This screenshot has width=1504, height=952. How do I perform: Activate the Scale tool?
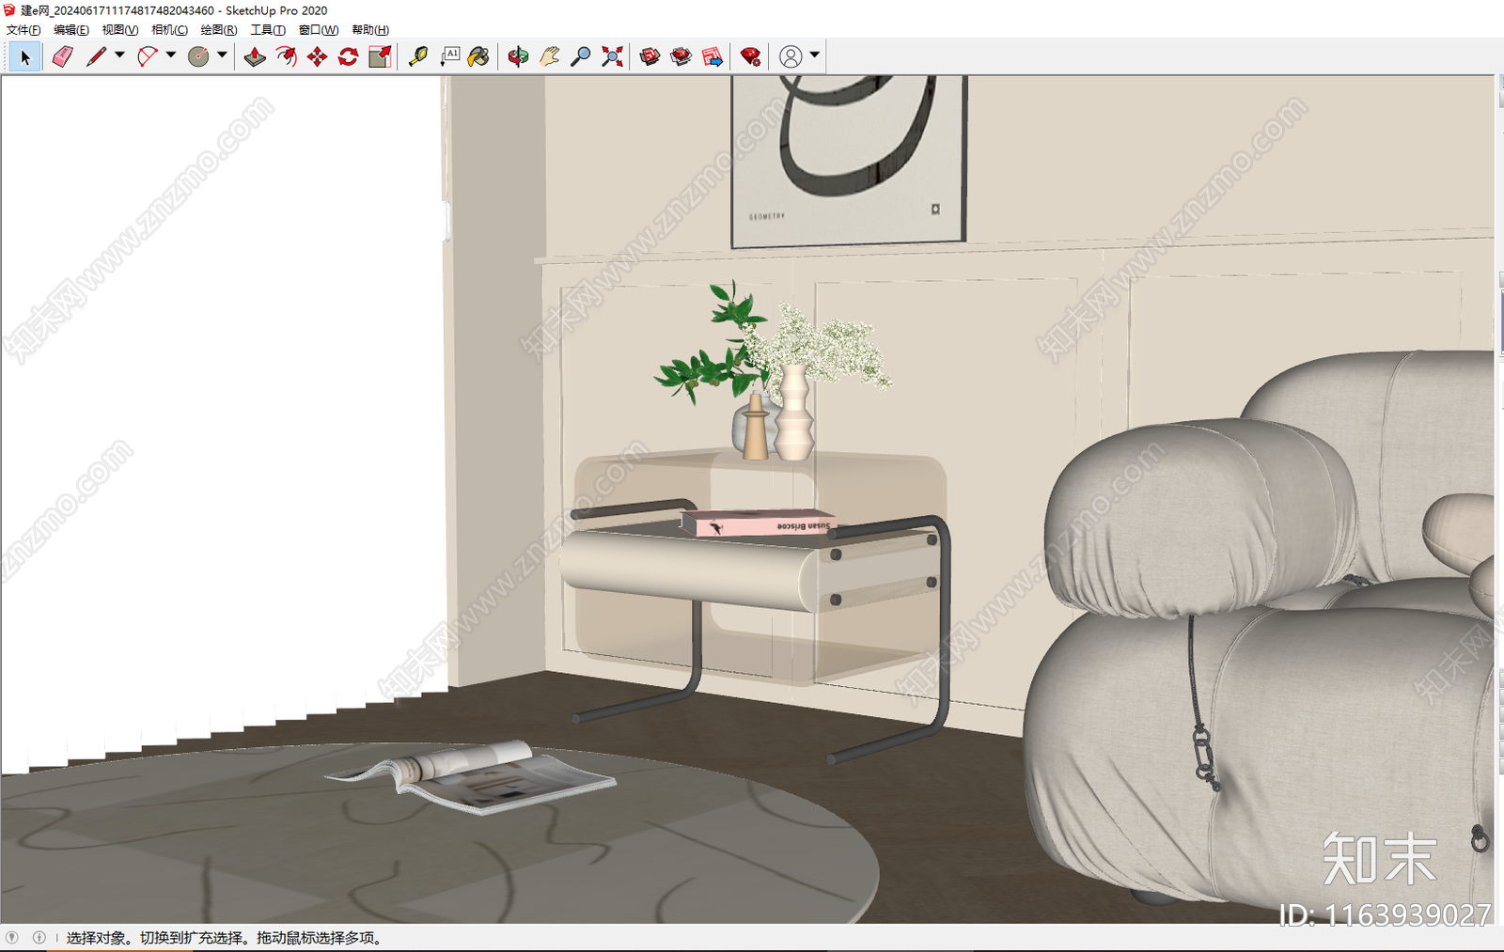click(x=380, y=57)
